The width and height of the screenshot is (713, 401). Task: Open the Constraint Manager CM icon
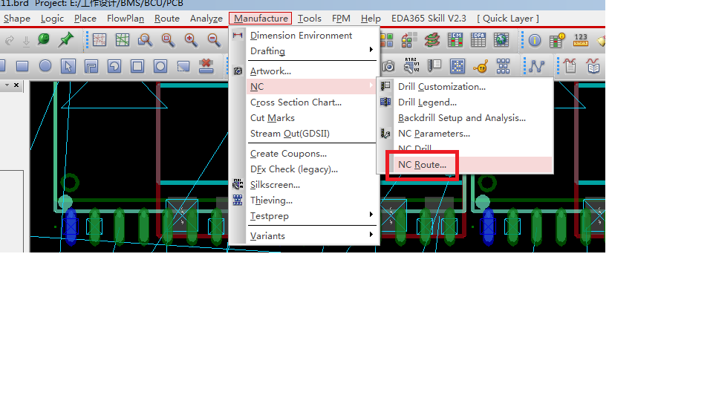455,40
